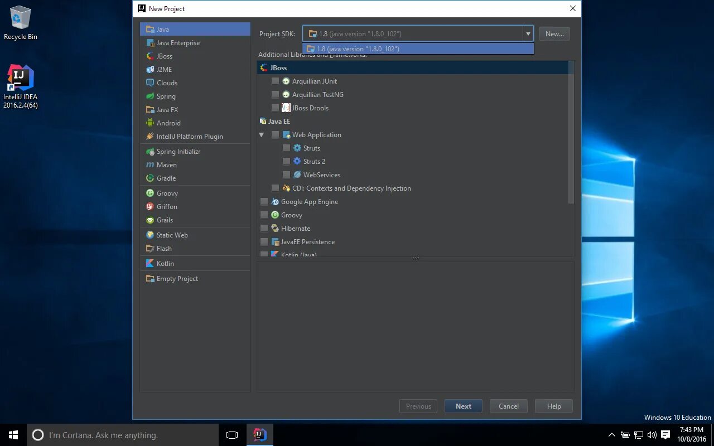Check the Google App Engine checkbox
This screenshot has width=714, height=446.
pyautogui.click(x=264, y=201)
